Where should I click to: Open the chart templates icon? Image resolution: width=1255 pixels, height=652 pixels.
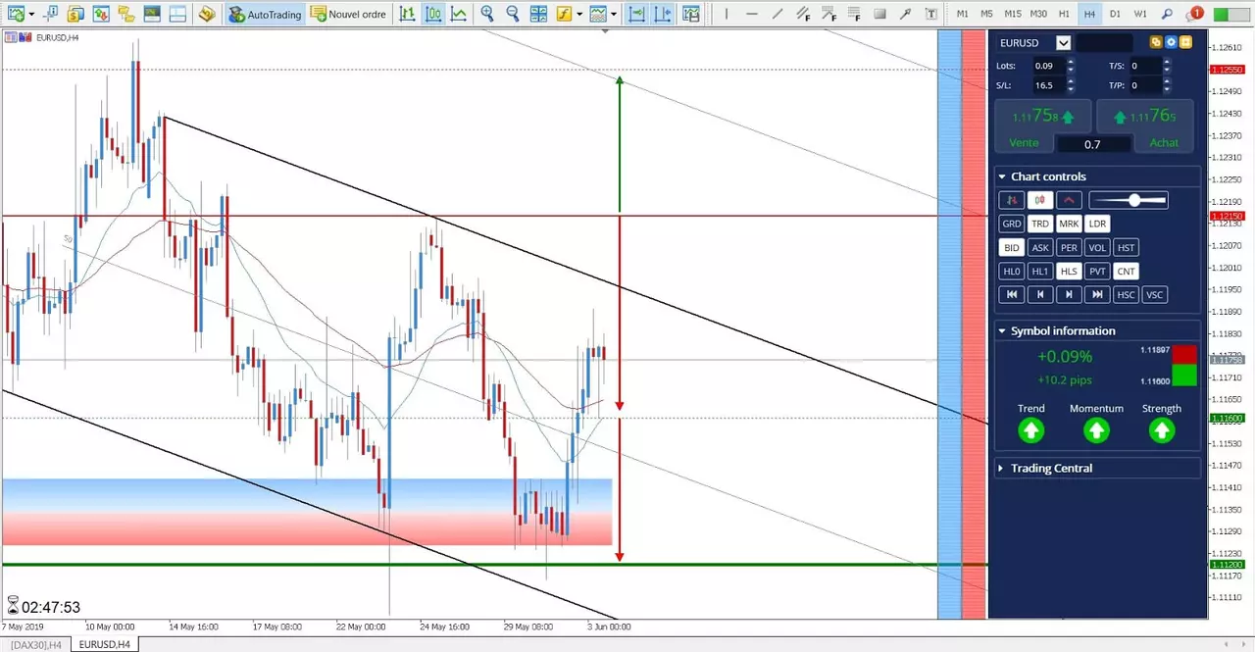click(599, 14)
